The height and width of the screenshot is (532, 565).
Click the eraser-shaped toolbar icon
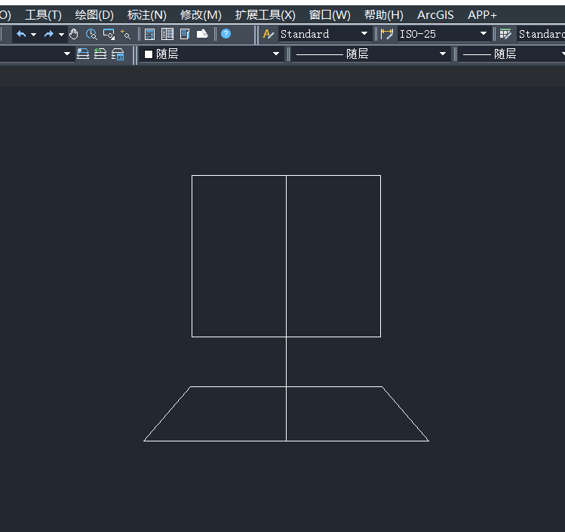[x=202, y=34]
